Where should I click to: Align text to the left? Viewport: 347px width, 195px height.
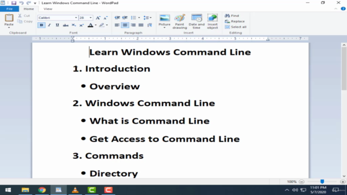[x=117, y=25]
